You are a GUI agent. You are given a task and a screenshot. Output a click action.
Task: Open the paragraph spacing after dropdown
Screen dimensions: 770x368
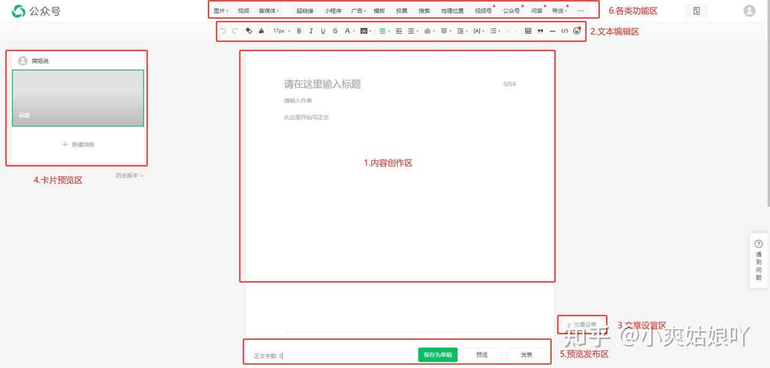tap(445, 31)
